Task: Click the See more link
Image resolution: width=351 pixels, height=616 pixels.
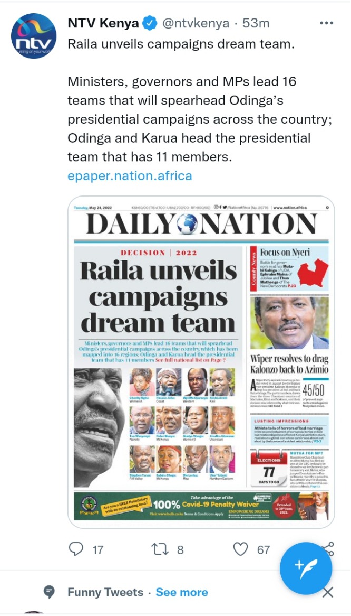Action: tap(182, 592)
